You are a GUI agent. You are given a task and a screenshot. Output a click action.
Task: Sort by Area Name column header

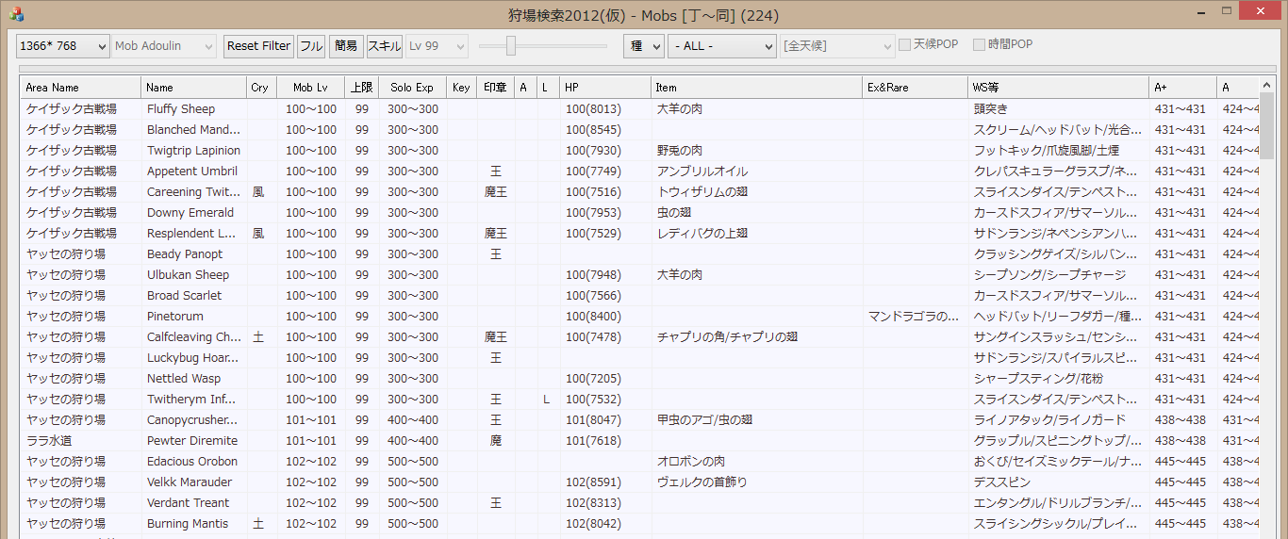coord(81,88)
